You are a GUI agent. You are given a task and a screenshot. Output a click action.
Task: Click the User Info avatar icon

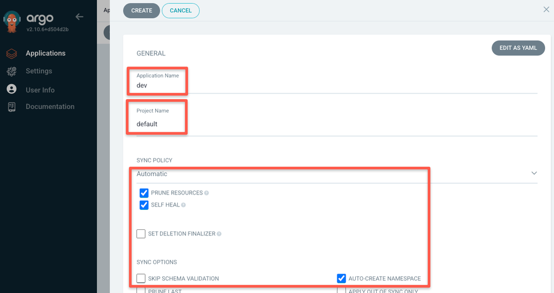click(12, 90)
